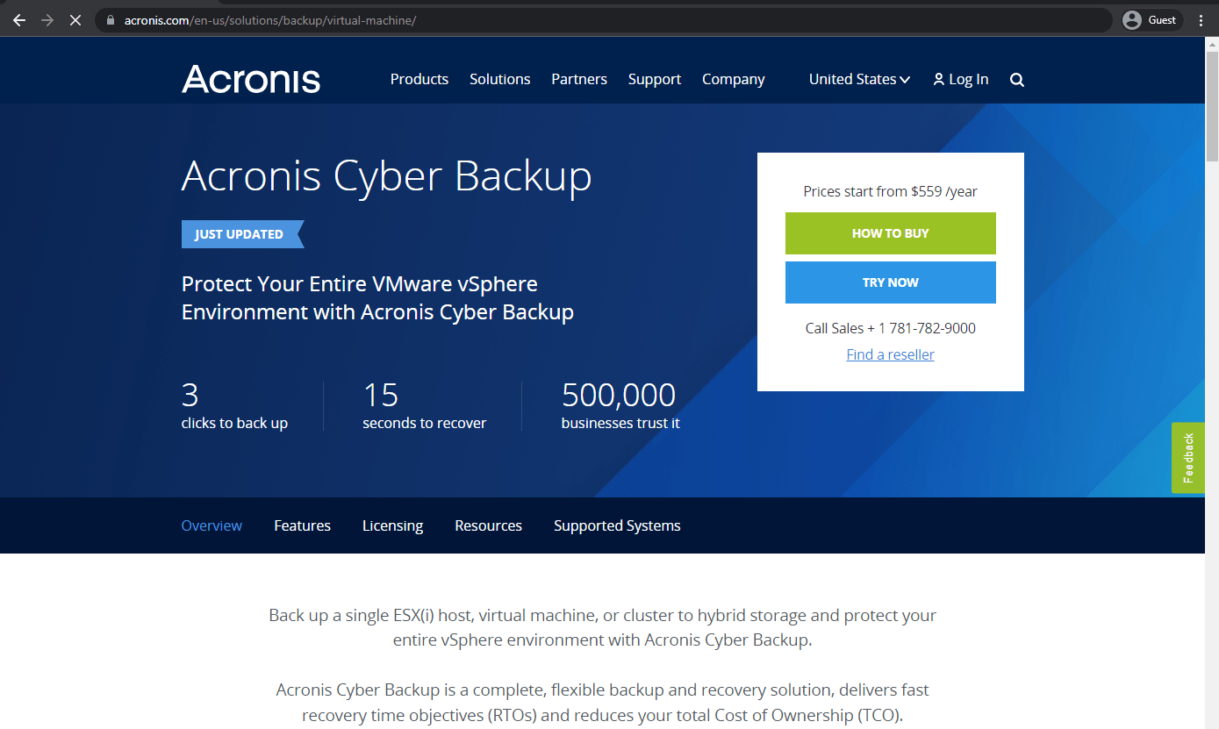Viewport: 1219px width, 729px height.
Task: Click the HOW TO BUY button
Action: pyautogui.click(x=890, y=233)
